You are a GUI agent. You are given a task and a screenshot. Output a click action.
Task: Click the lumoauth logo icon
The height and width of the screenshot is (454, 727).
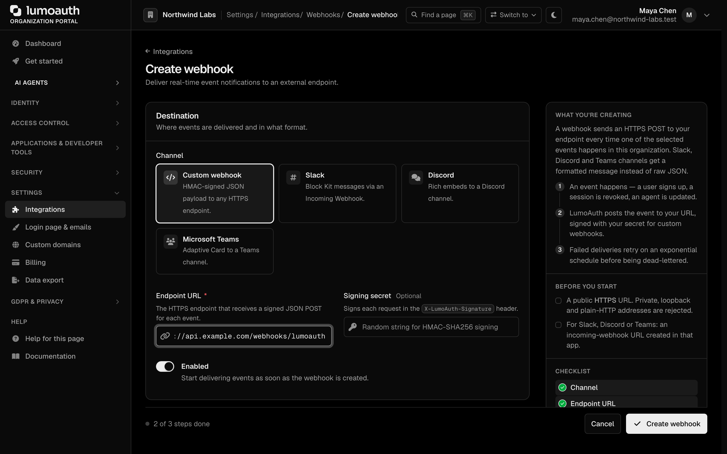coord(16,11)
